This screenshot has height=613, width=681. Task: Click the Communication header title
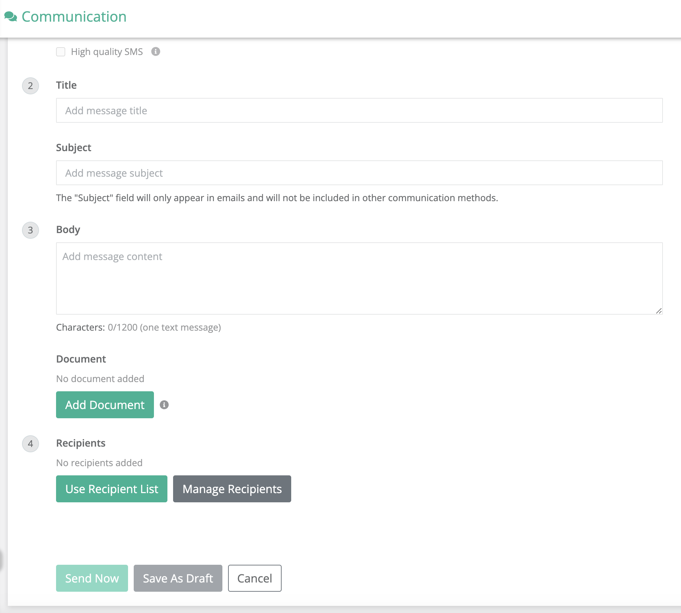click(74, 16)
